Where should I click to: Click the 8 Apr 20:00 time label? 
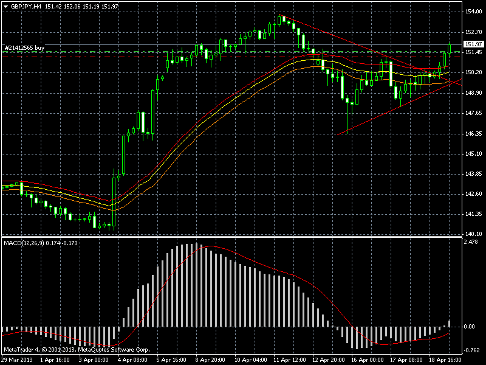(x=210, y=360)
